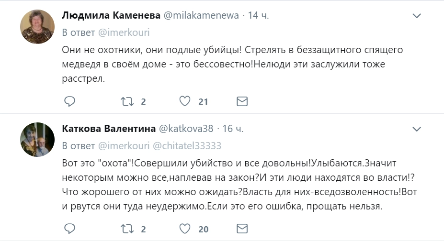Open the "16 ч." tweet timestamp
This screenshot has height=241, width=444.
(233, 129)
